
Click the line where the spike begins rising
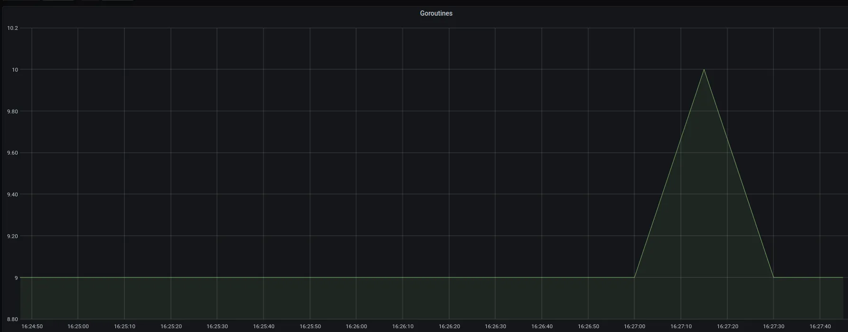point(634,277)
